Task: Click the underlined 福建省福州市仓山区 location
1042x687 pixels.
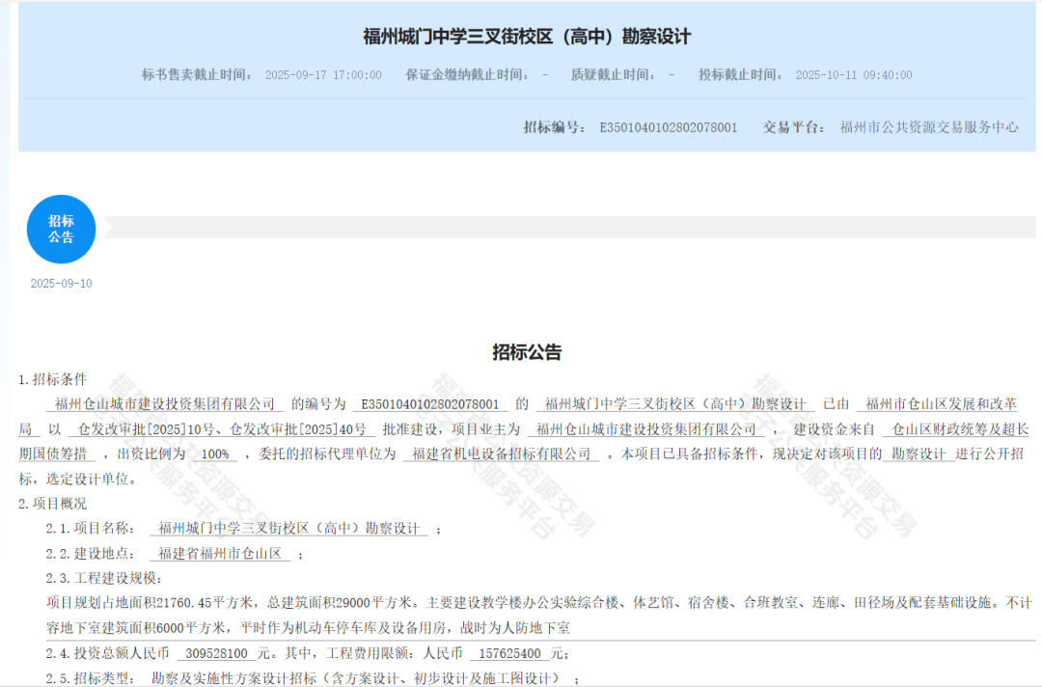Action: coord(220,554)
